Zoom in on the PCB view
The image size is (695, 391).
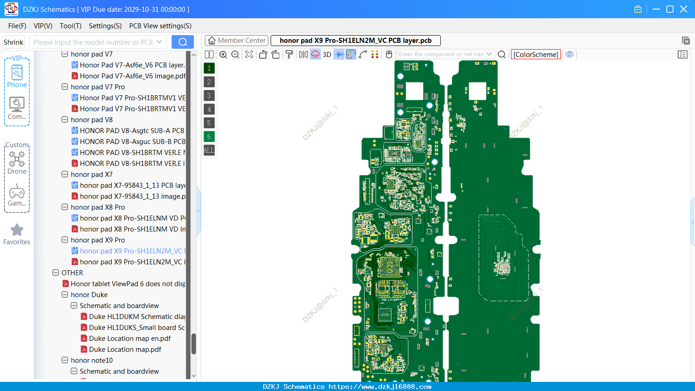click(223, 54)
